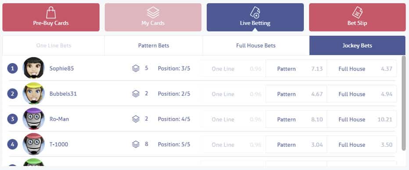Bet on T-1000 Full House at 3.50
The height and width of the screenshot is (170, 409).
coord(362,145)
